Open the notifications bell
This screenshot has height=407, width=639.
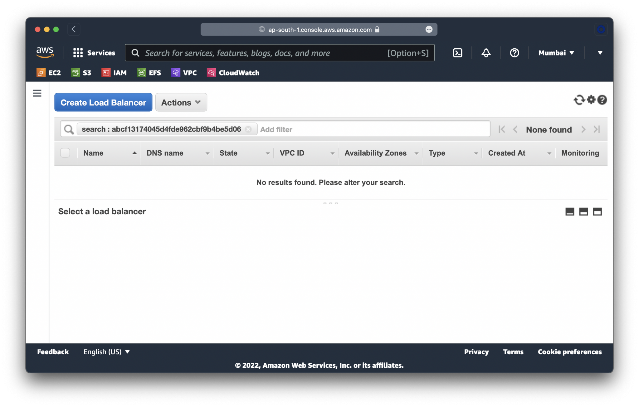point(485,53)
